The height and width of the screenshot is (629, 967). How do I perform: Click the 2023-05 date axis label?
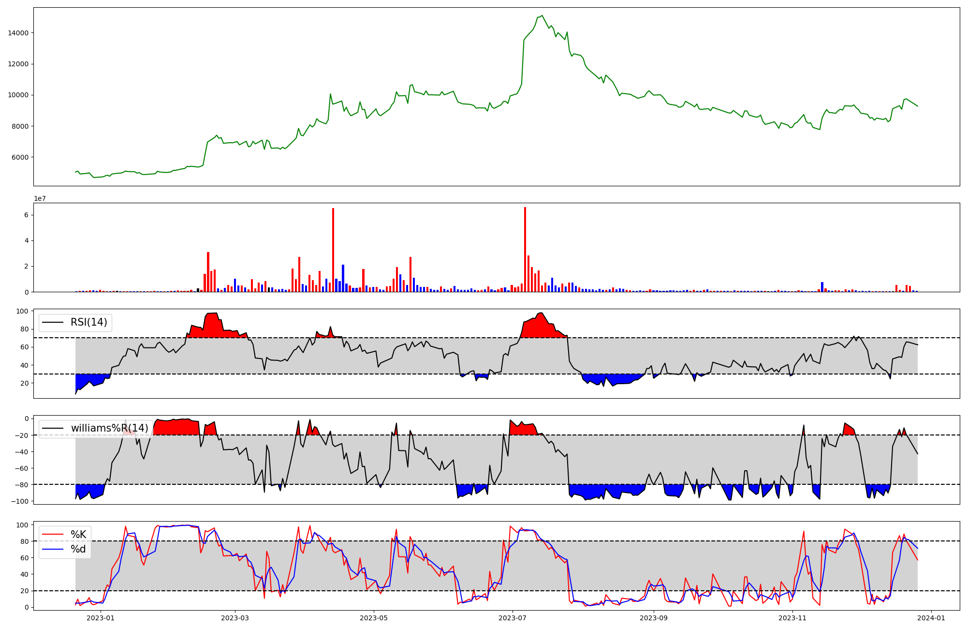click(374, 618)
